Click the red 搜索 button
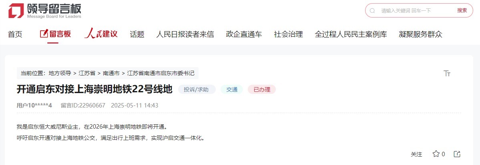Screen dimensions: 480x165 coord(462,10)
